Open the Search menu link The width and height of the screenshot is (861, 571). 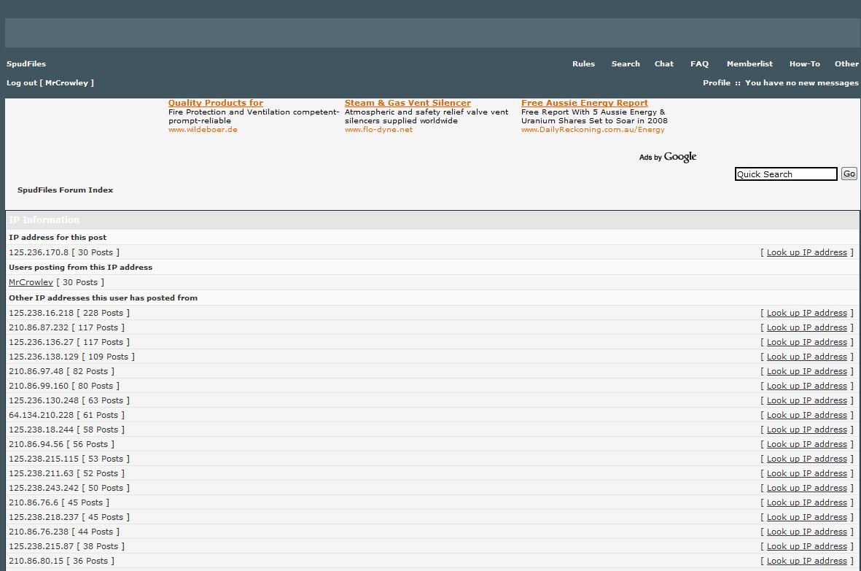coord(626,64)
